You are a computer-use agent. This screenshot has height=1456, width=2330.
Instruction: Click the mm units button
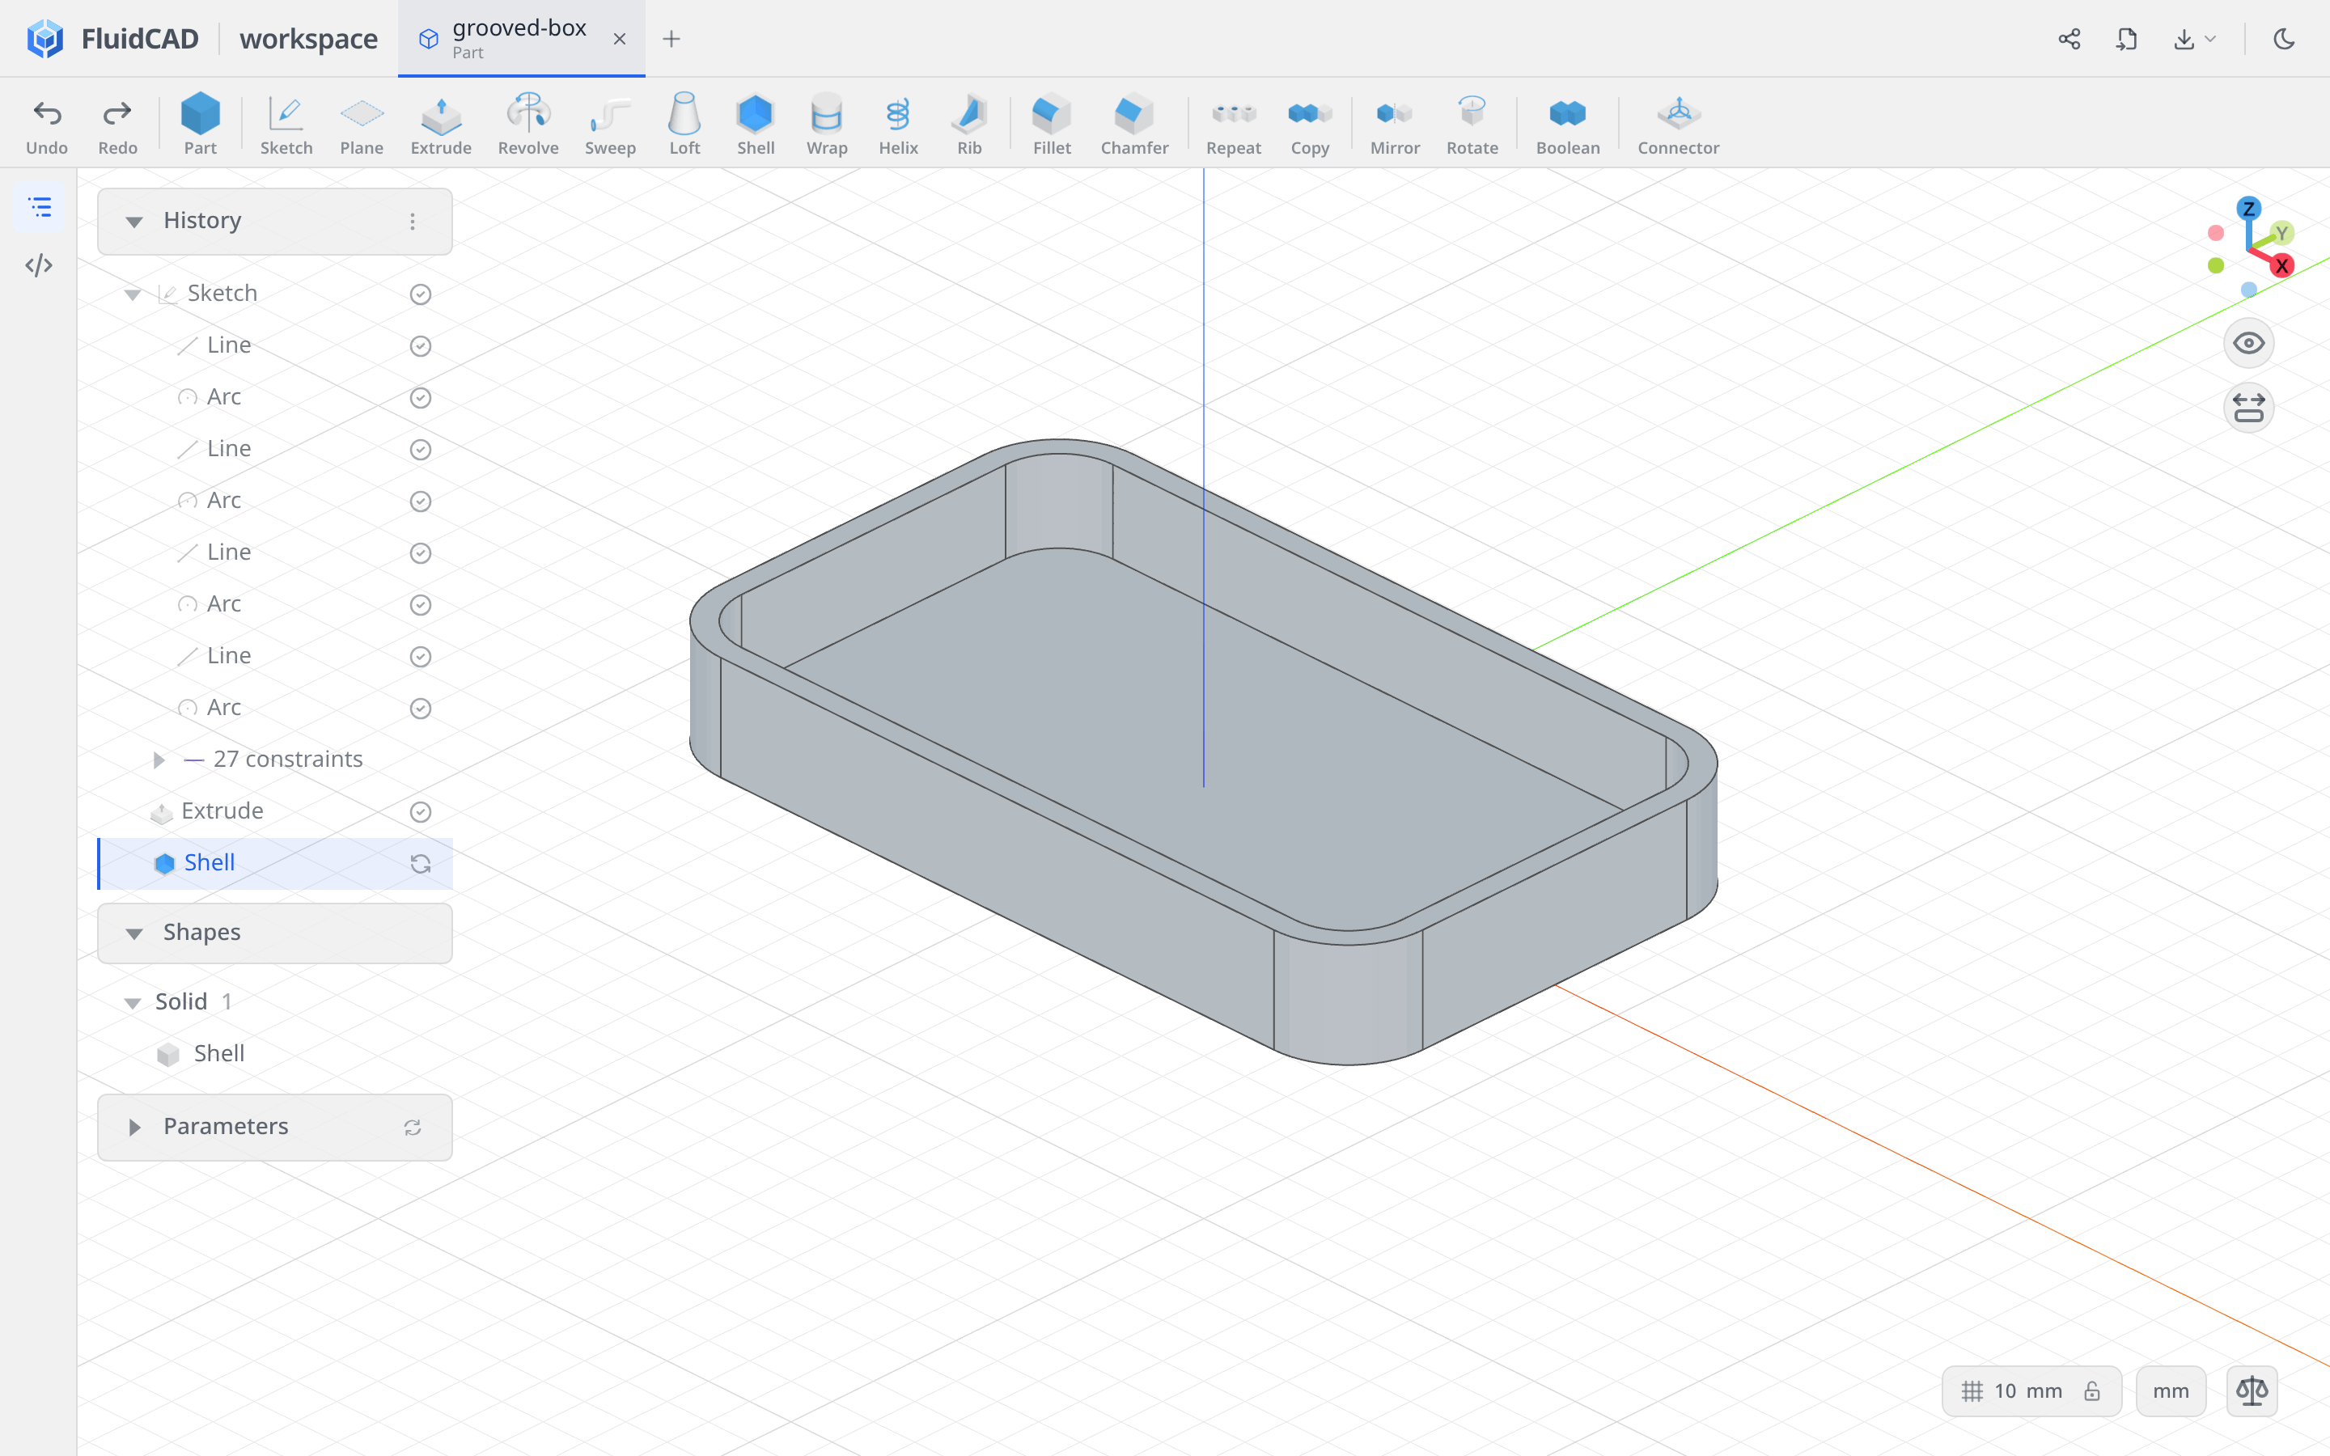click(2170, 1390)
